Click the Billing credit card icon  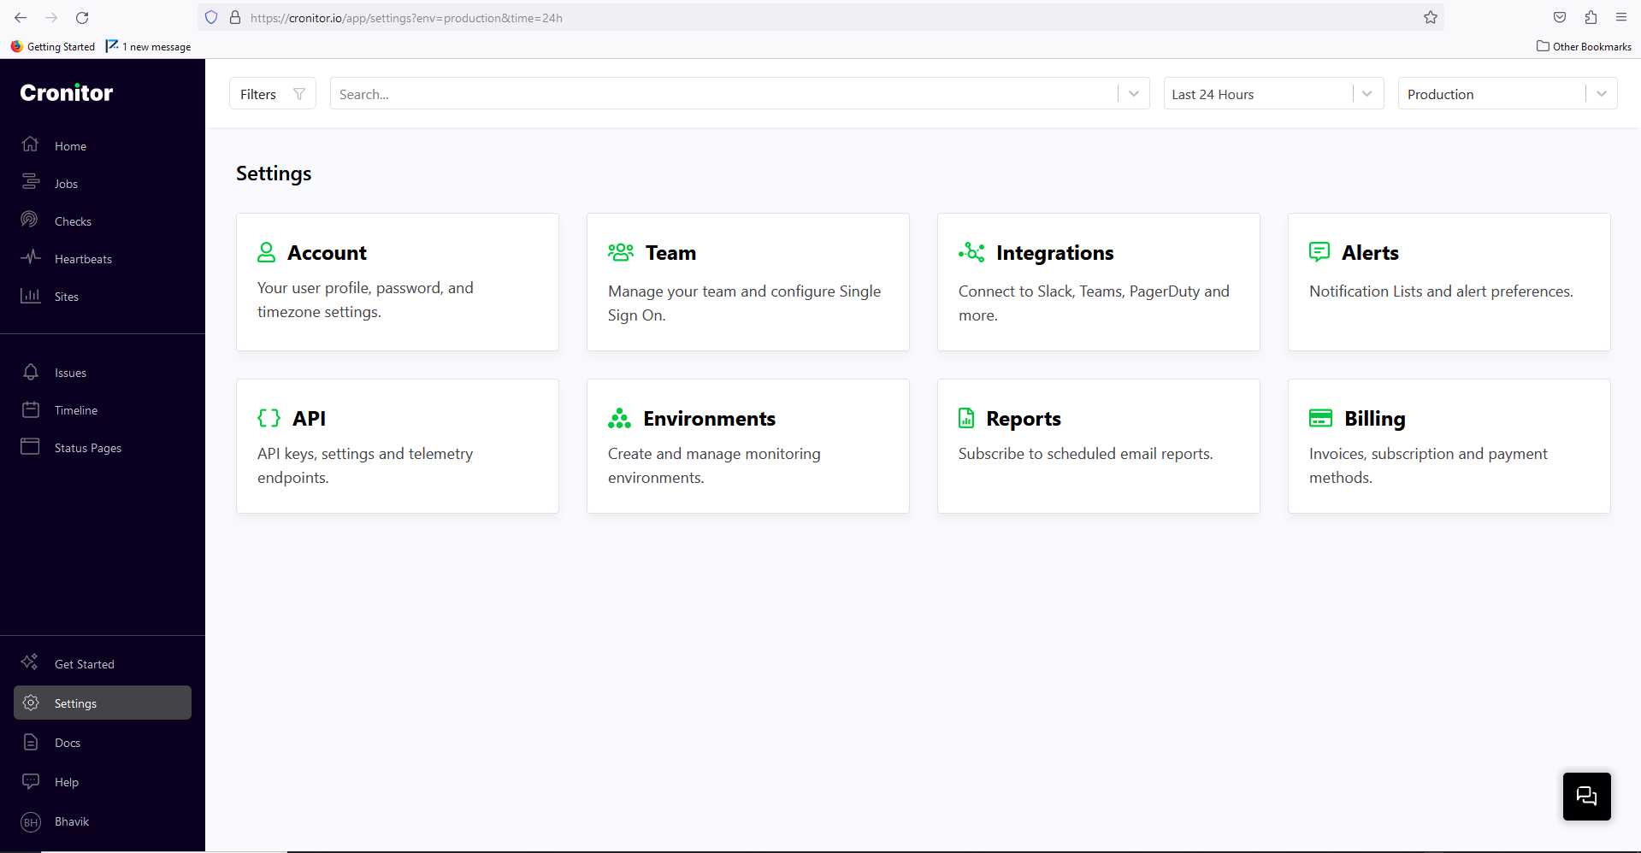1320,418
